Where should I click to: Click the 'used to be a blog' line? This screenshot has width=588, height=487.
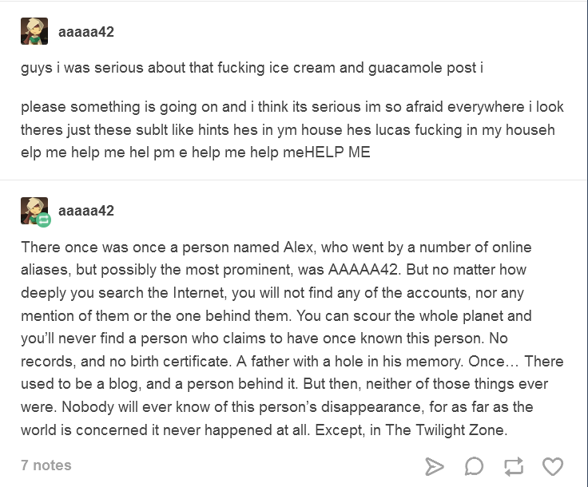tap(284, 384)
